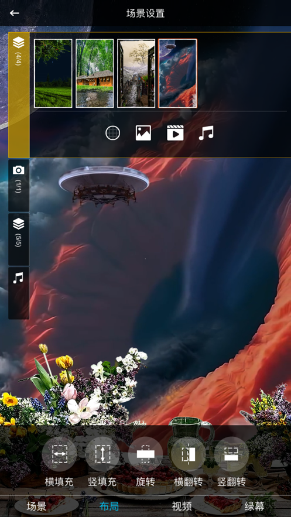Screen dimensions: 291x517
Task: Go back using the arrow icon
Action: tap(15, 13)
